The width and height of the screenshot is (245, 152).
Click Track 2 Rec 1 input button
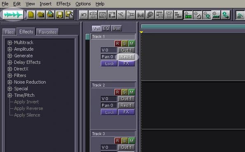coord(126,105)
